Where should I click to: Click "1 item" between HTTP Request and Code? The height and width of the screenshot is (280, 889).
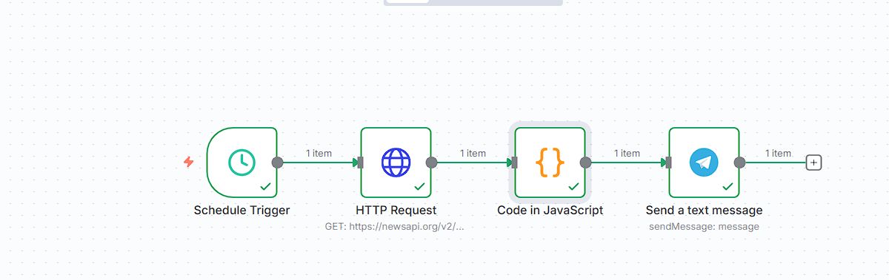tap(473, 153)
